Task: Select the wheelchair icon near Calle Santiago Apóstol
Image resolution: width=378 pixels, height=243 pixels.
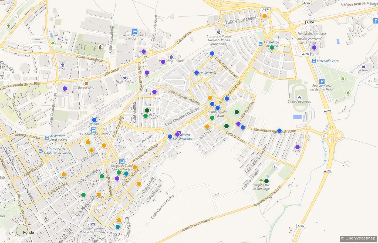Action: 275,167
